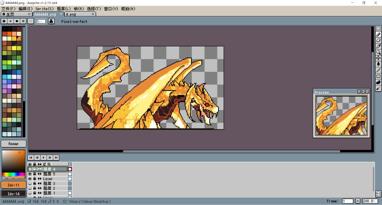
Task: Toggle visibility of the layer named Layer
Action: click(x=30, y=179)
